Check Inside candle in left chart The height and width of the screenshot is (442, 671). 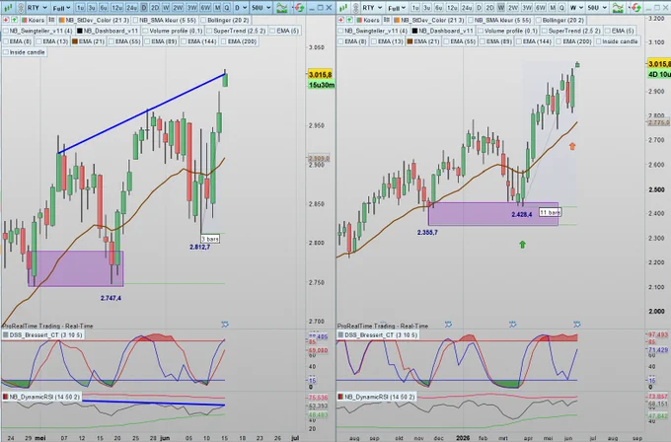click(x=6, y=52)
